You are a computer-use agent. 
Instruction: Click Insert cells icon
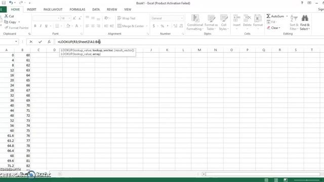[236, 18]
